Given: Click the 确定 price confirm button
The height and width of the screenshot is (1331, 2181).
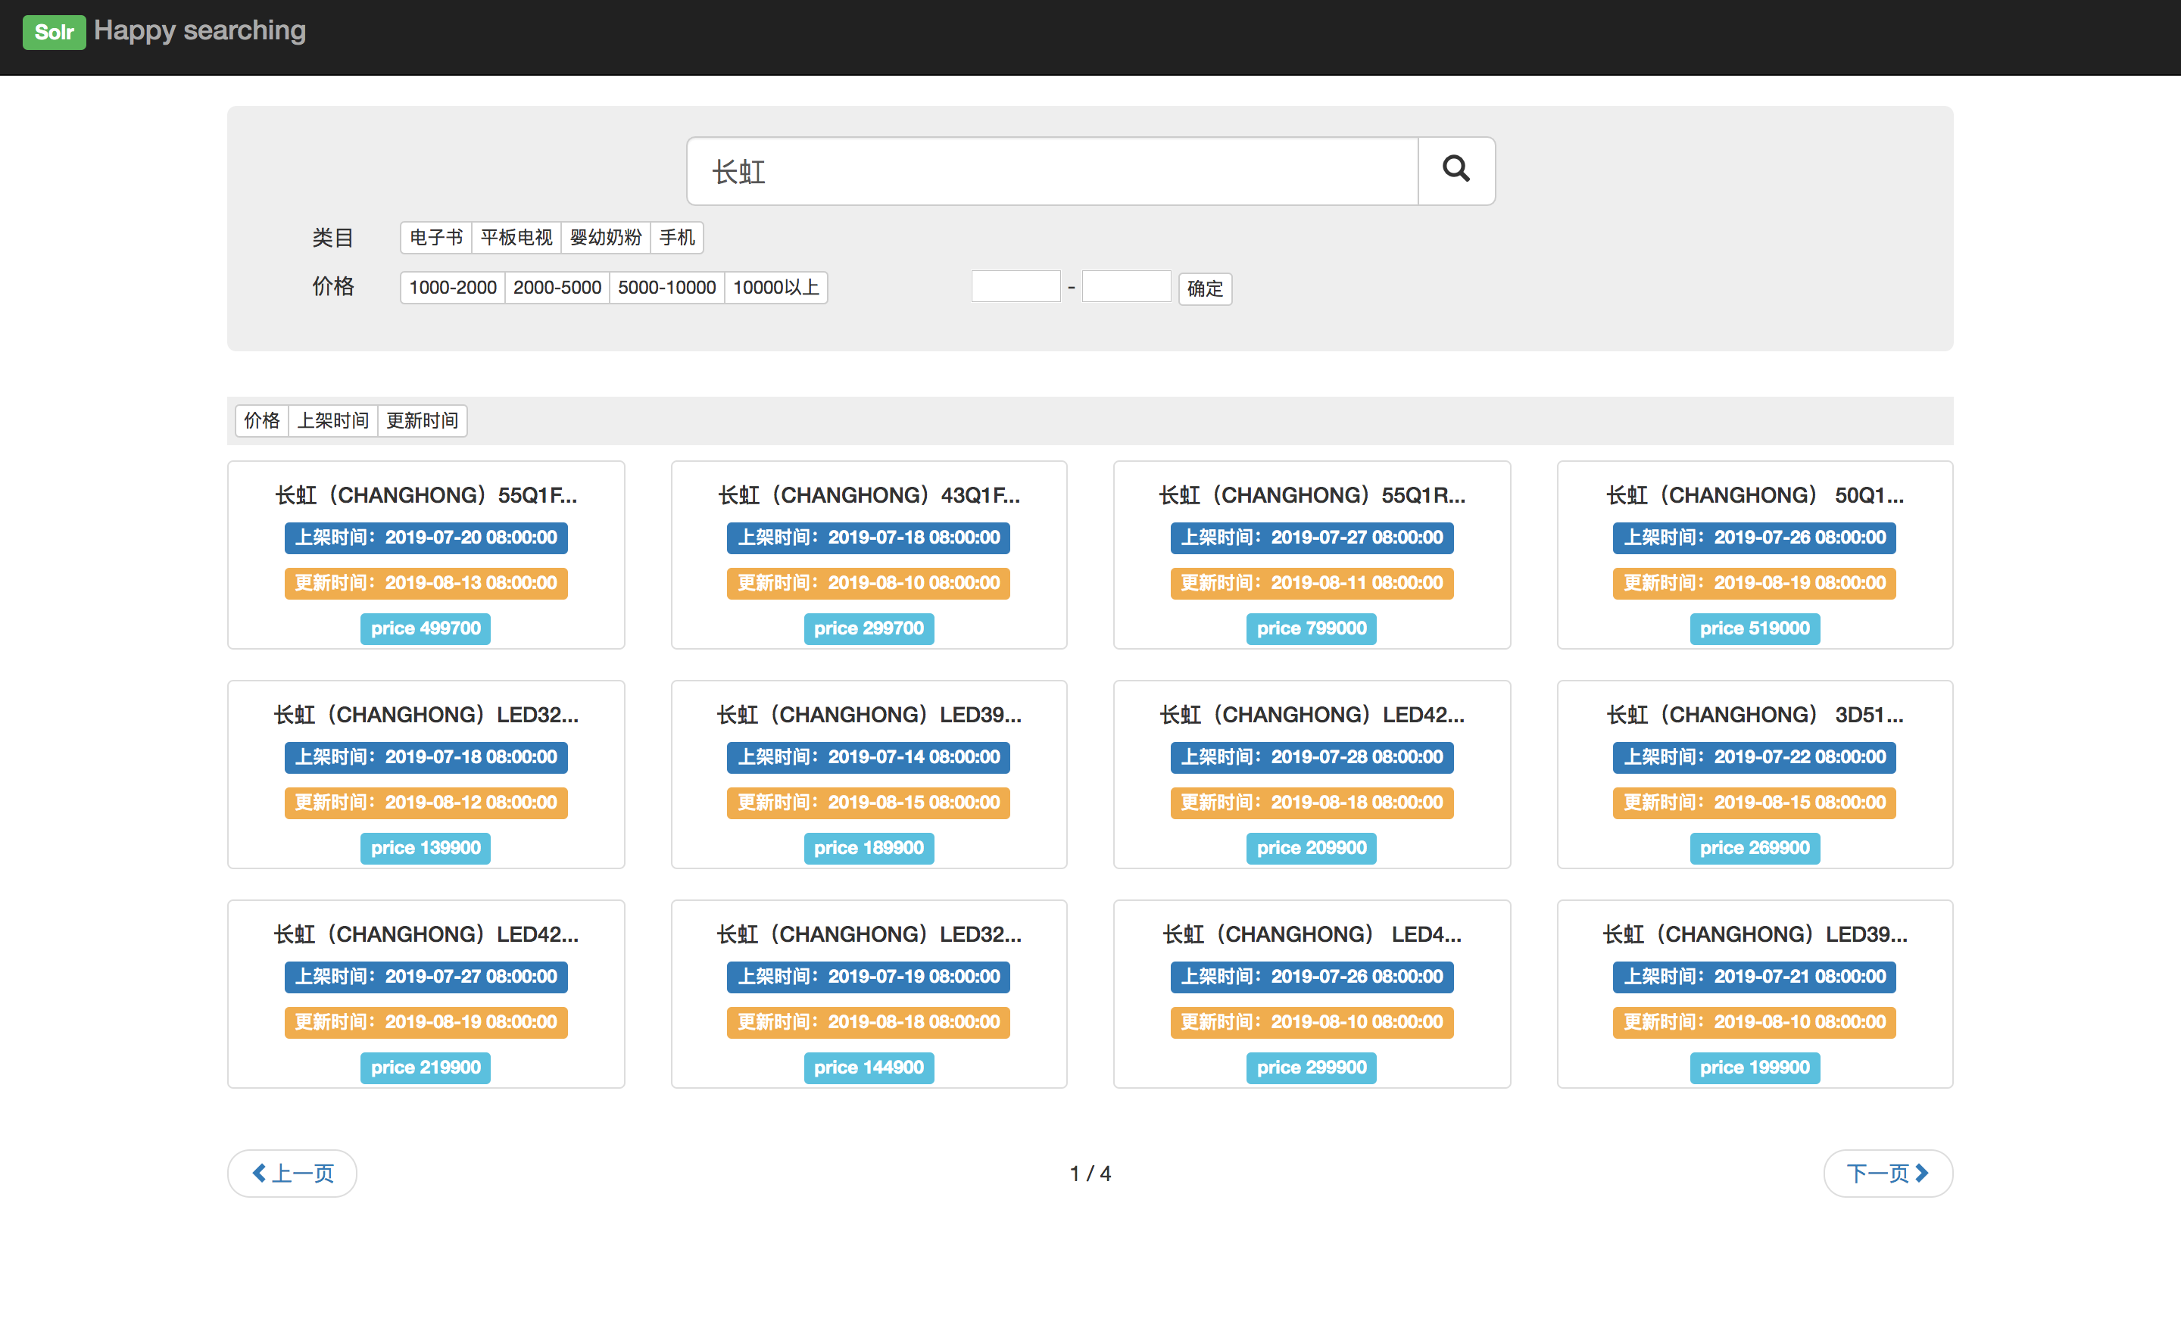Looking at the screenshot, I should coord(1204,288).
